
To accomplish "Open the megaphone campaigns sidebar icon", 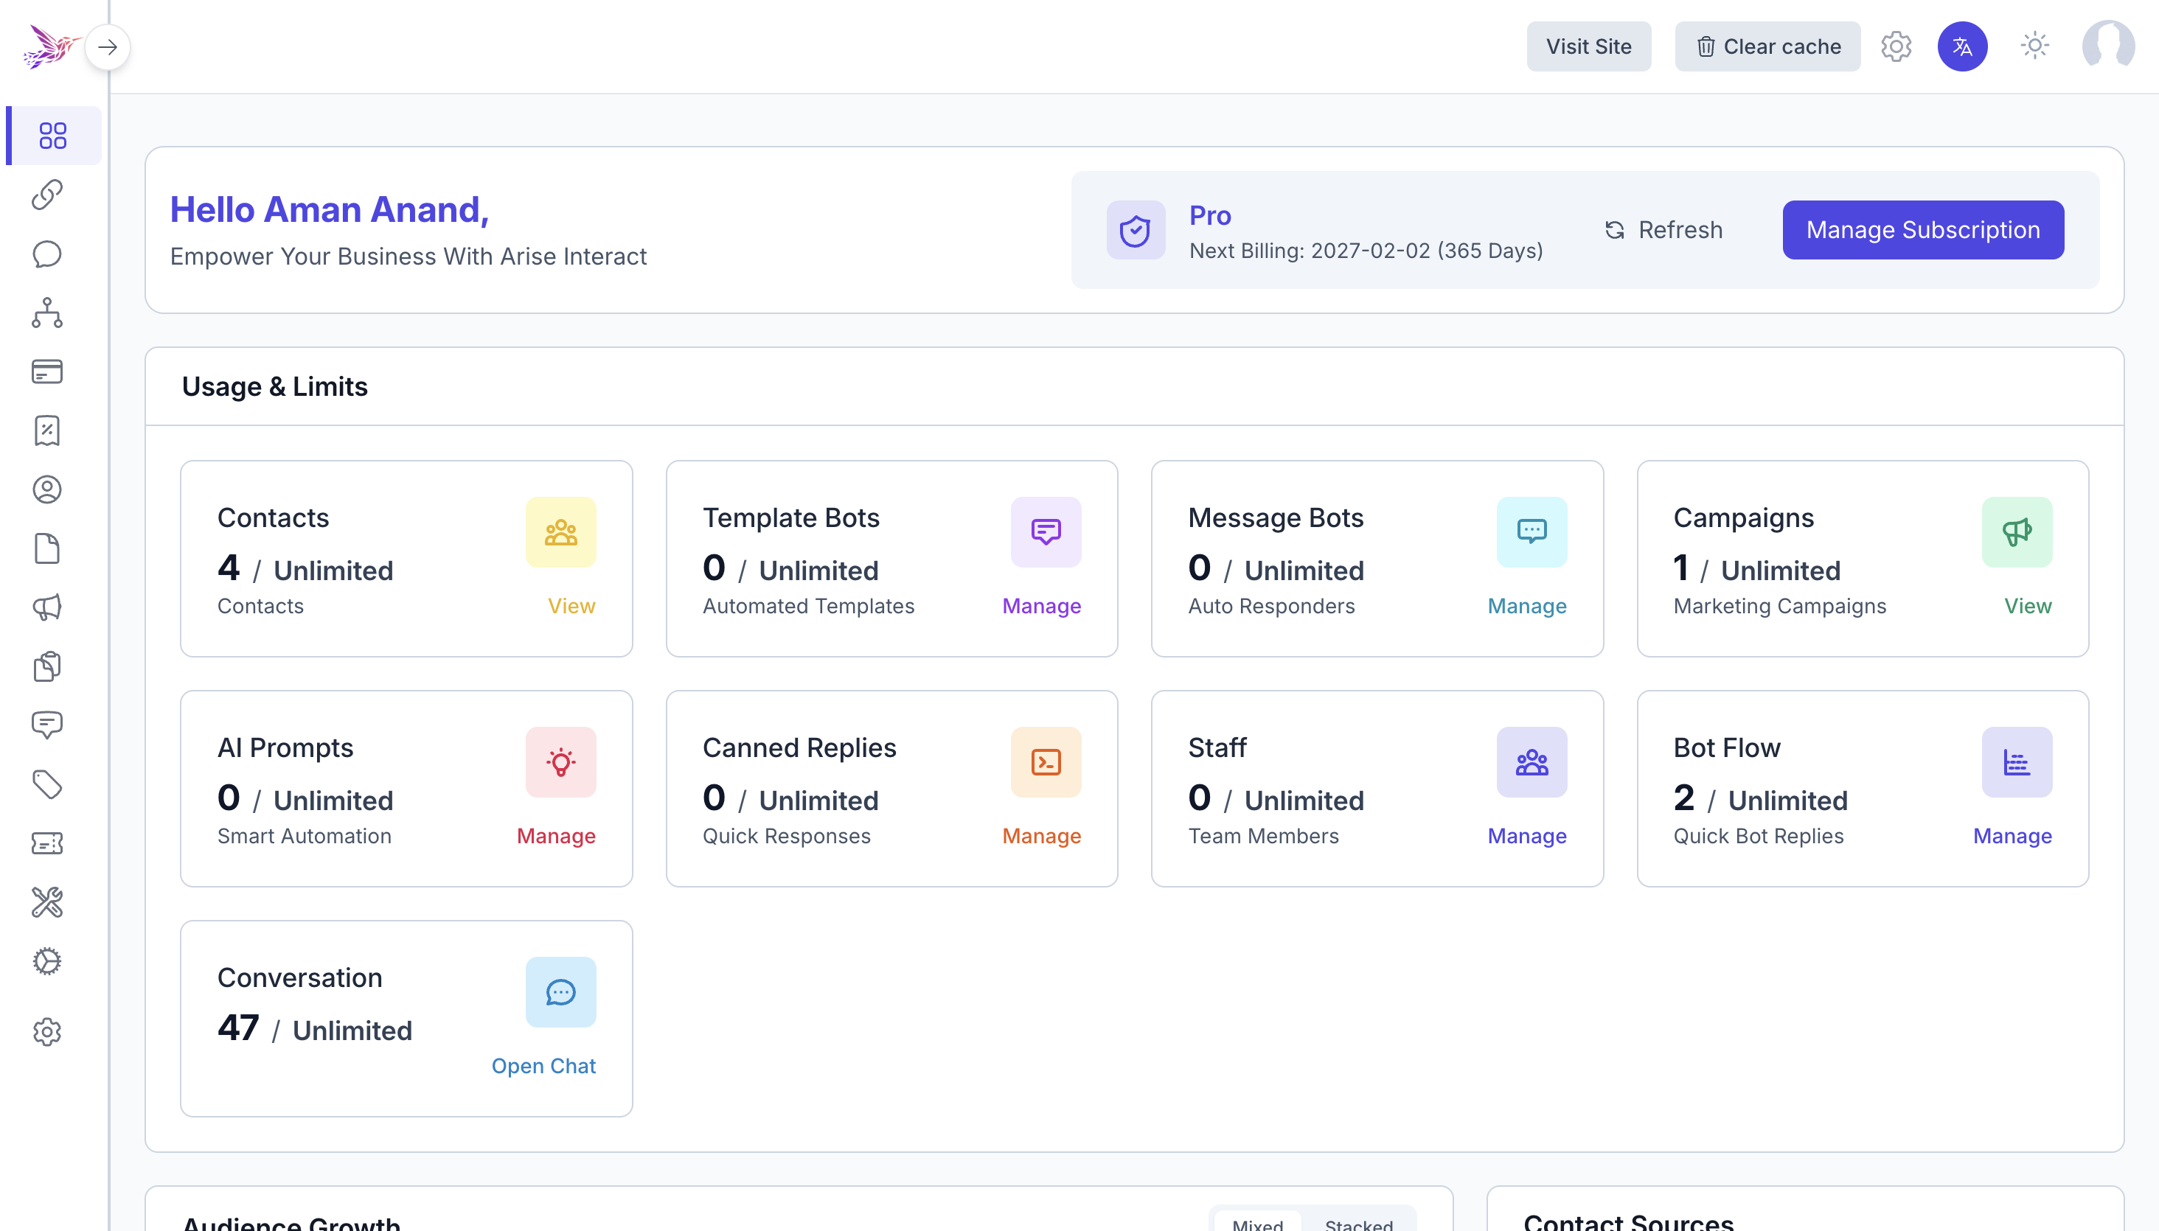I will tap(47, 607).
